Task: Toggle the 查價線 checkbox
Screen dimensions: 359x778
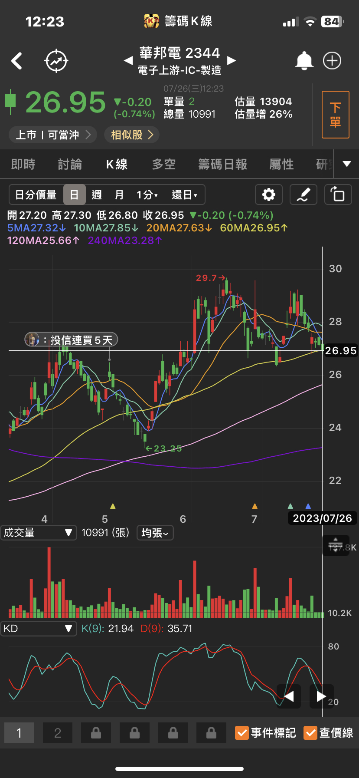Action: click(x=310, y=733)
